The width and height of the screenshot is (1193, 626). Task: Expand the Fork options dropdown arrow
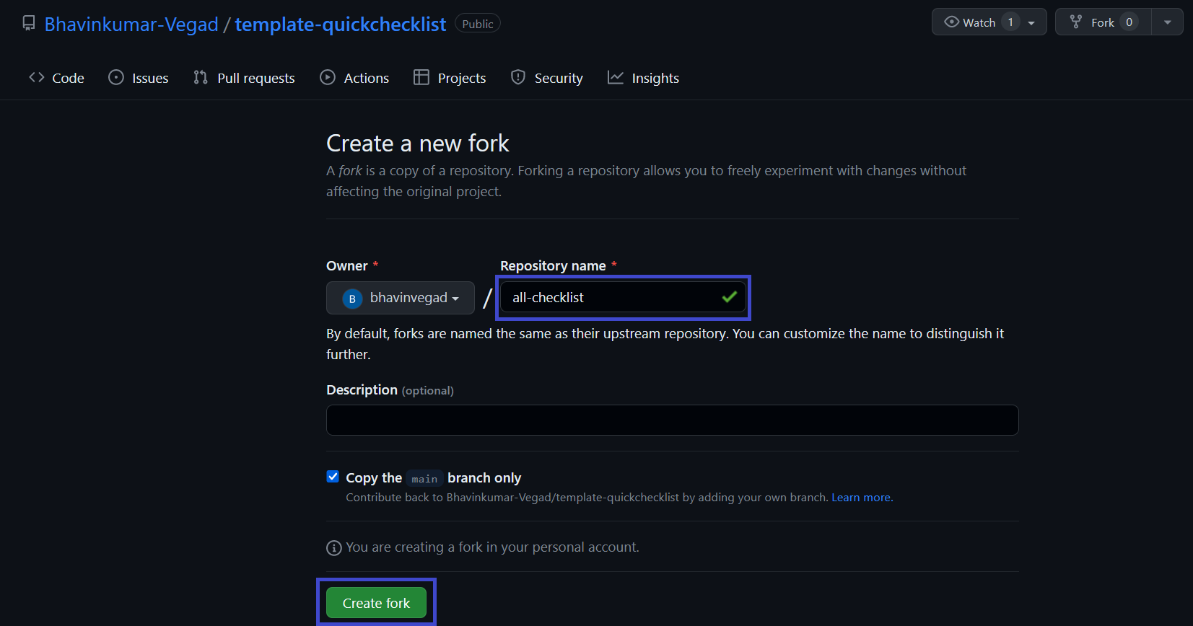pyautogui.click(x=1168, y=22)
